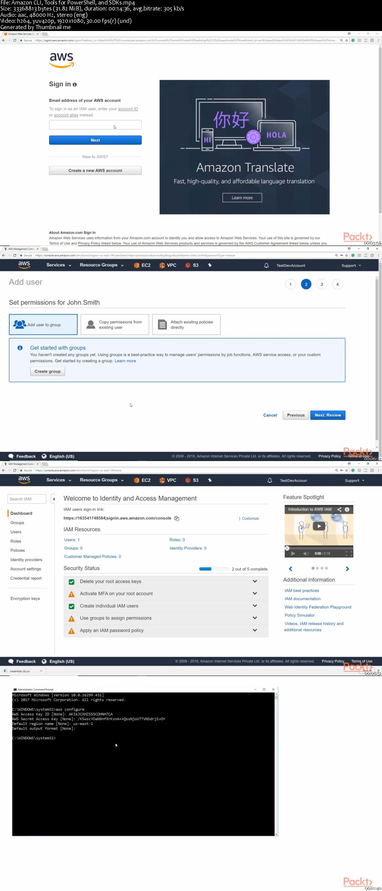Click the Command Prompt vertical scrollbar
The width and height of the screenshot is (382, 891).
click(x=276, y=763)
